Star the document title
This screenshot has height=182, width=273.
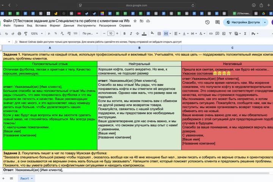(135, 21)
